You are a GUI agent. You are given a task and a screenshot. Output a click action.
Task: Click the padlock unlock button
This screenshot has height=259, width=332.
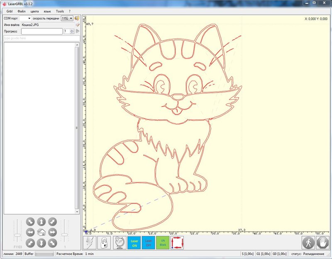point(104,242)
